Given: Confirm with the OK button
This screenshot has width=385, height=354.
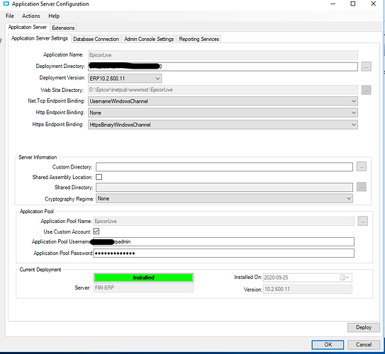Looking at the screenshot, I should tap(328, 344).
